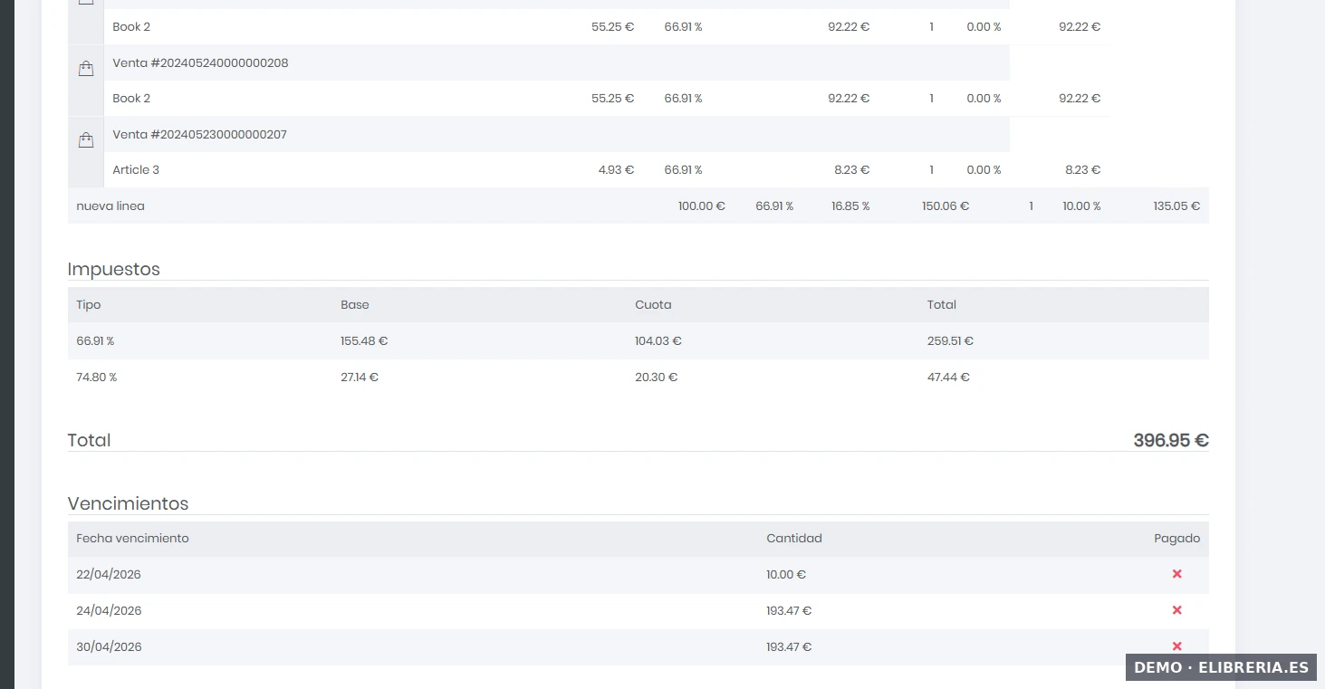
Task: Open sale Venta #202405230000000207
Action: tap(199, 135)
